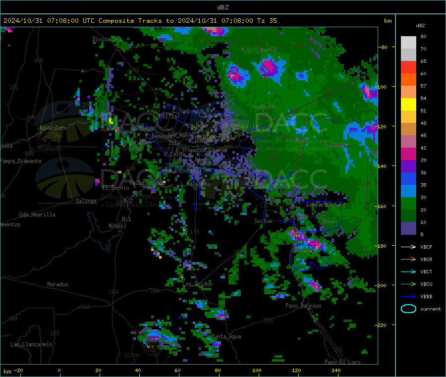This screenshot has width=446, height=377.
Task: Select the blue 35-36 dBZ swatch
Action: 408,179
